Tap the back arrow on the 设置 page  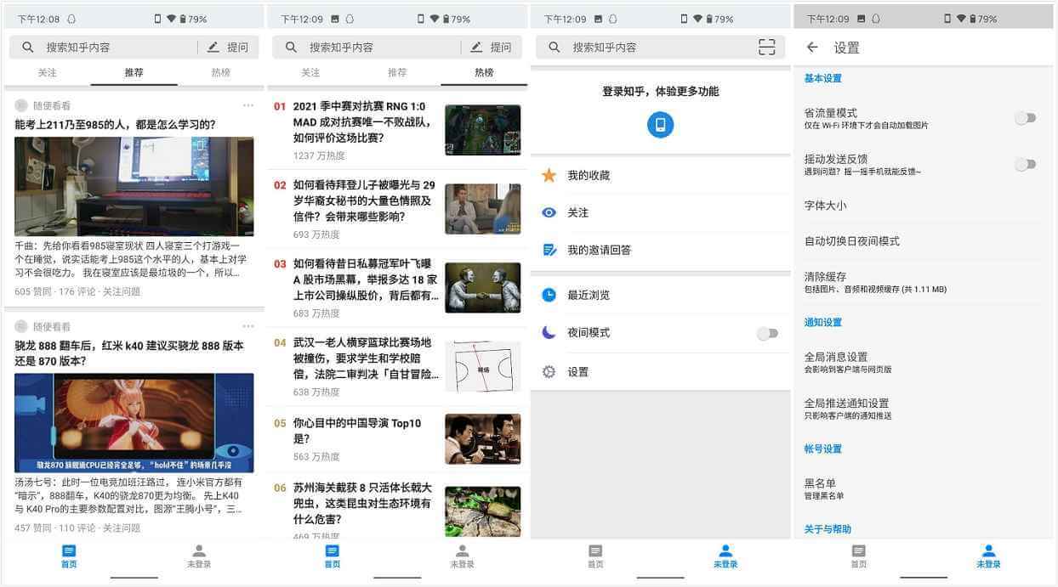812,48
